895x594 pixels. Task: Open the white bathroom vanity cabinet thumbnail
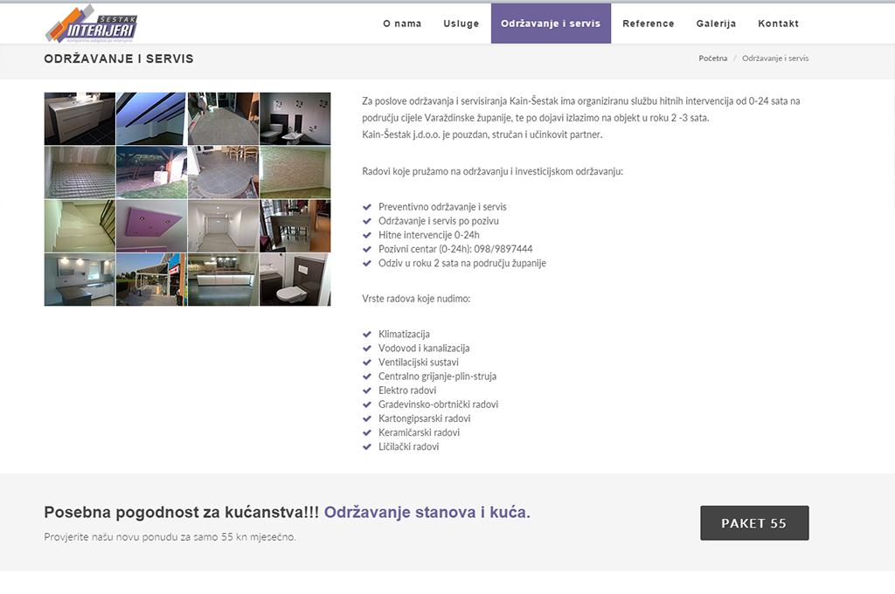[80, 119]
